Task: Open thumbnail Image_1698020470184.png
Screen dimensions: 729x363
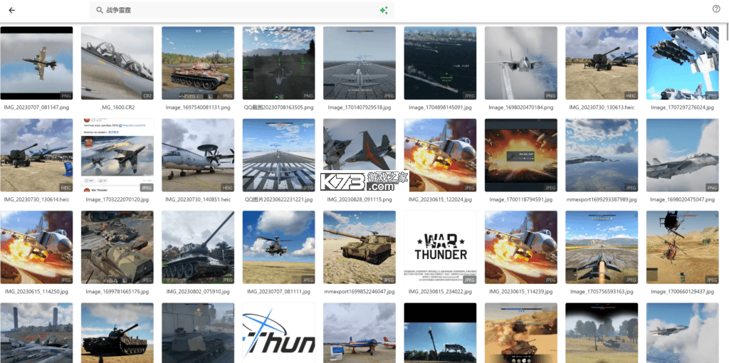Action: (520, 63)
